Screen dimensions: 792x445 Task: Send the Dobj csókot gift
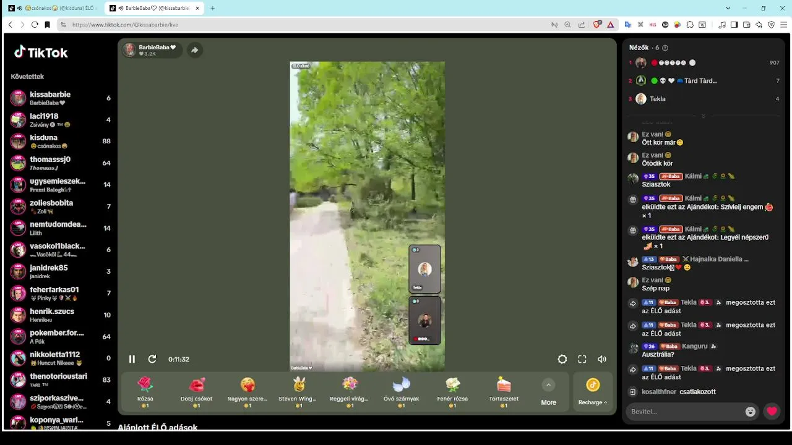pyautogui.click(x=197, y=392)
